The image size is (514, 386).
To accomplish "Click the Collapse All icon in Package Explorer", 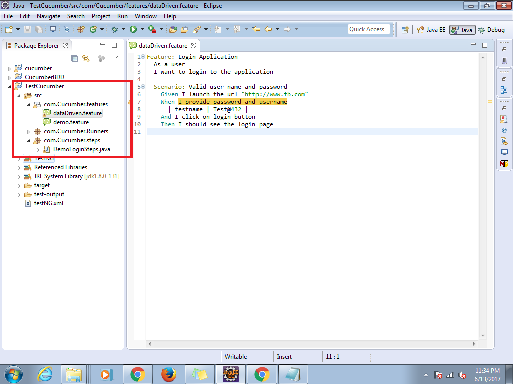I will pyautogui.click(x=75, y=59).
